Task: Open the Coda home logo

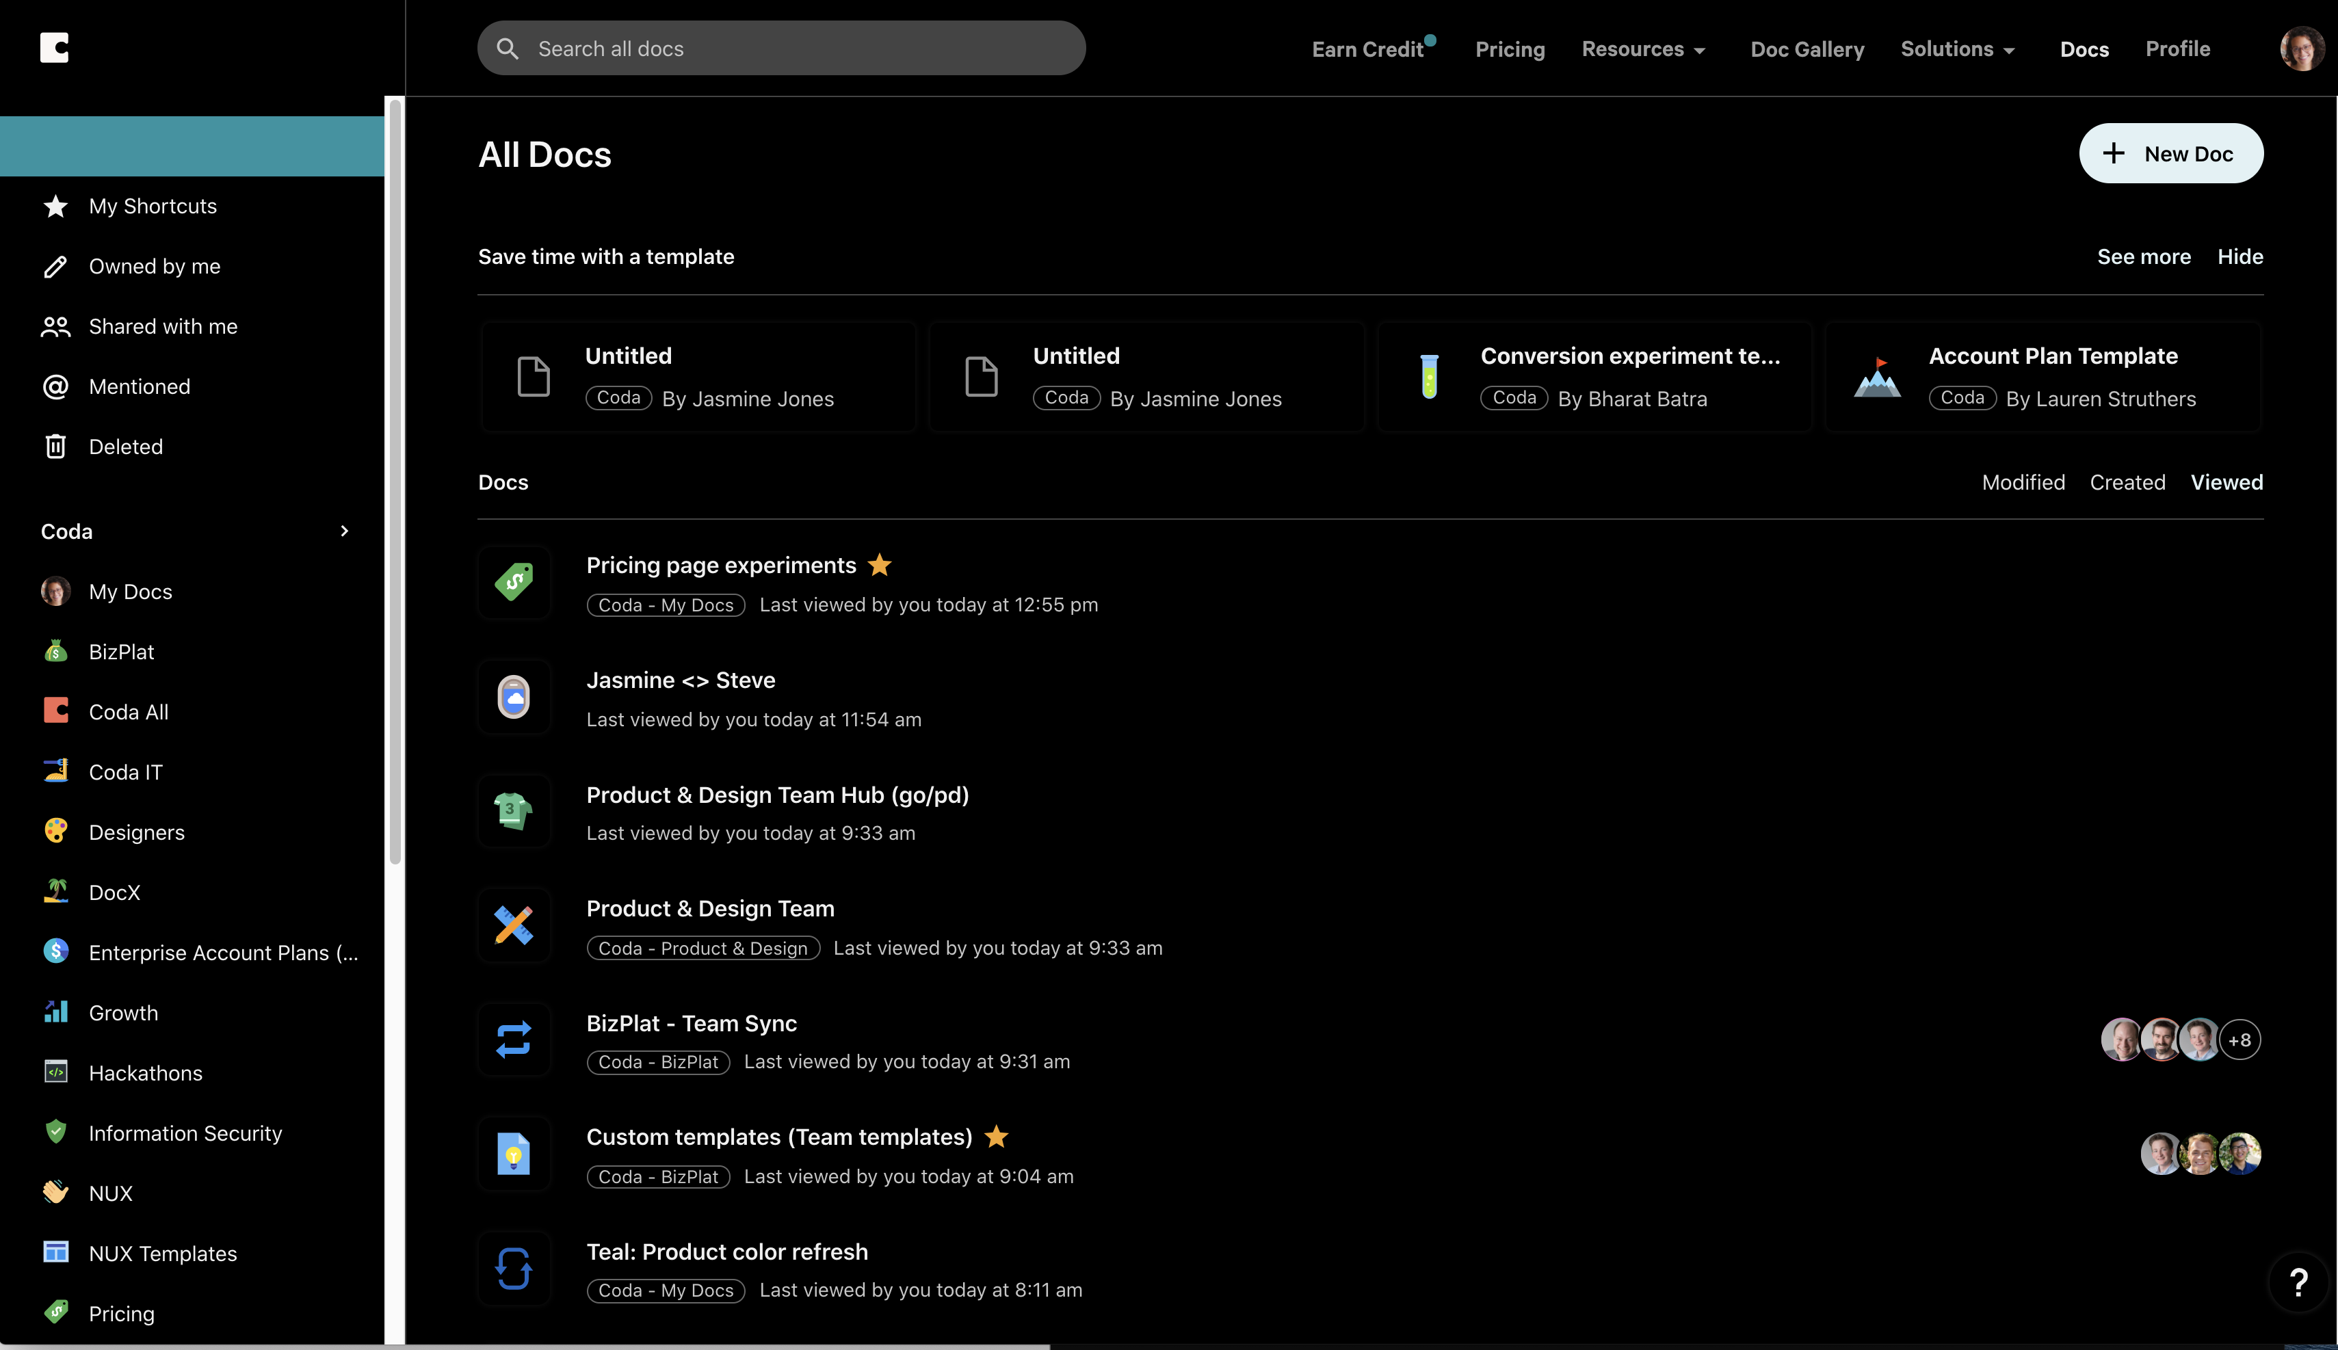Action: coord(54,47)
